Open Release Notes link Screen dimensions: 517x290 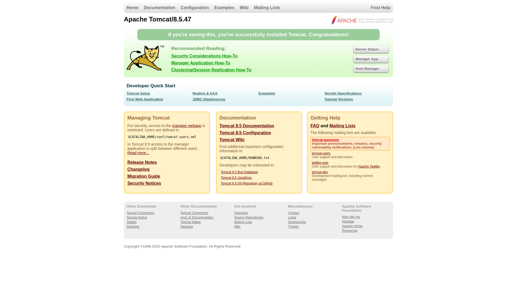coord(142,162)
